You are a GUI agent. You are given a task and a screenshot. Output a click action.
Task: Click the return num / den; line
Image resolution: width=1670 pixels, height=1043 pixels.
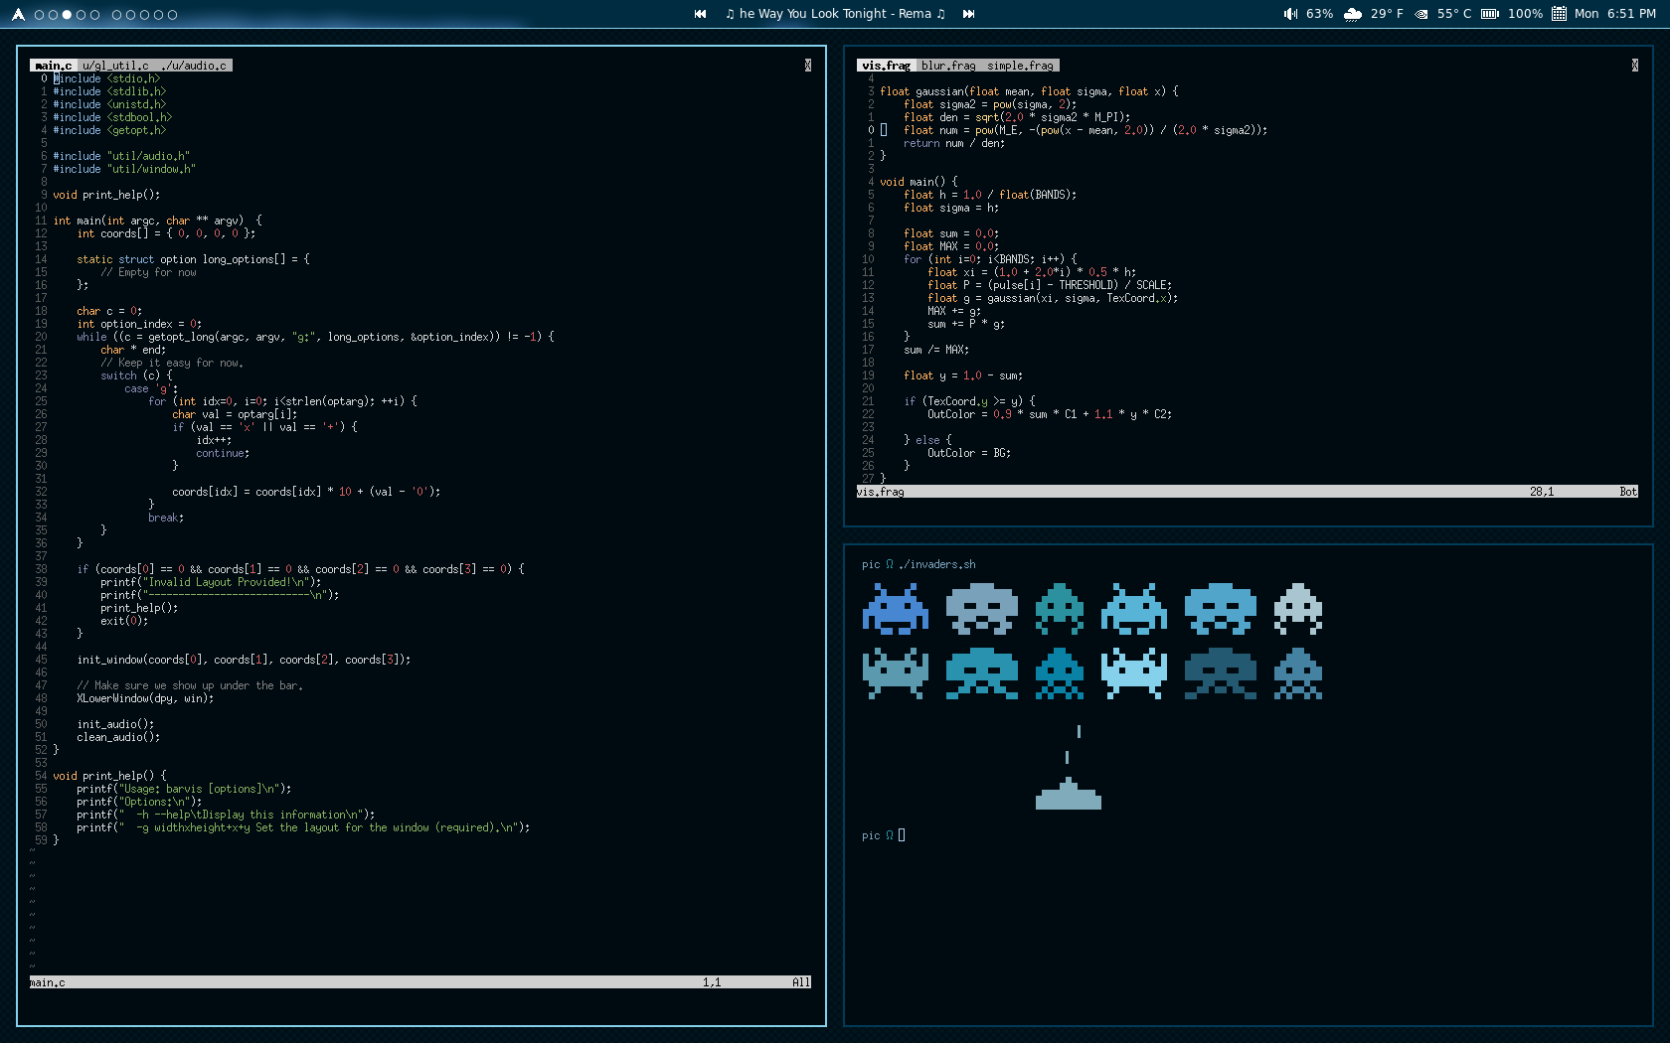click(x=954, y=143)
